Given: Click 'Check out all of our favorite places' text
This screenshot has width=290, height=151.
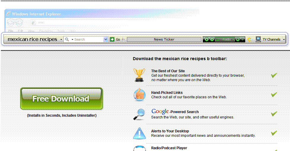Looking at the screenshot, I should pos(189,97).
